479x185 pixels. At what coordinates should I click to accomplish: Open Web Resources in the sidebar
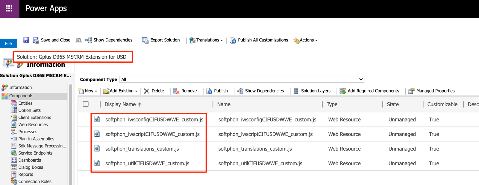pos(33,125)
